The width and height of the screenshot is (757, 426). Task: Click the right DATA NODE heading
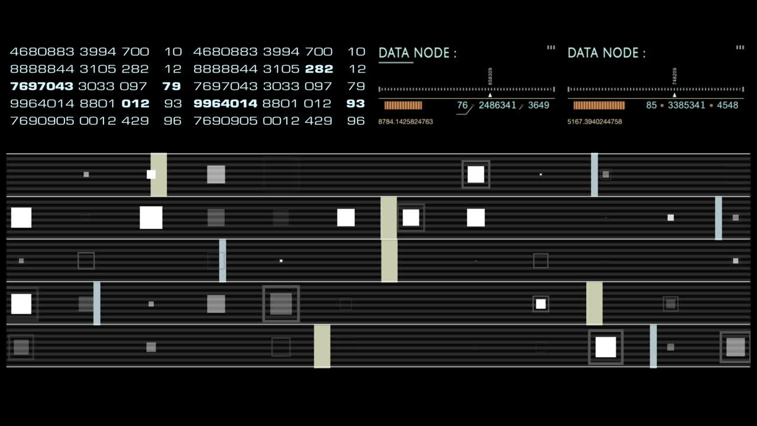(606, 53)
